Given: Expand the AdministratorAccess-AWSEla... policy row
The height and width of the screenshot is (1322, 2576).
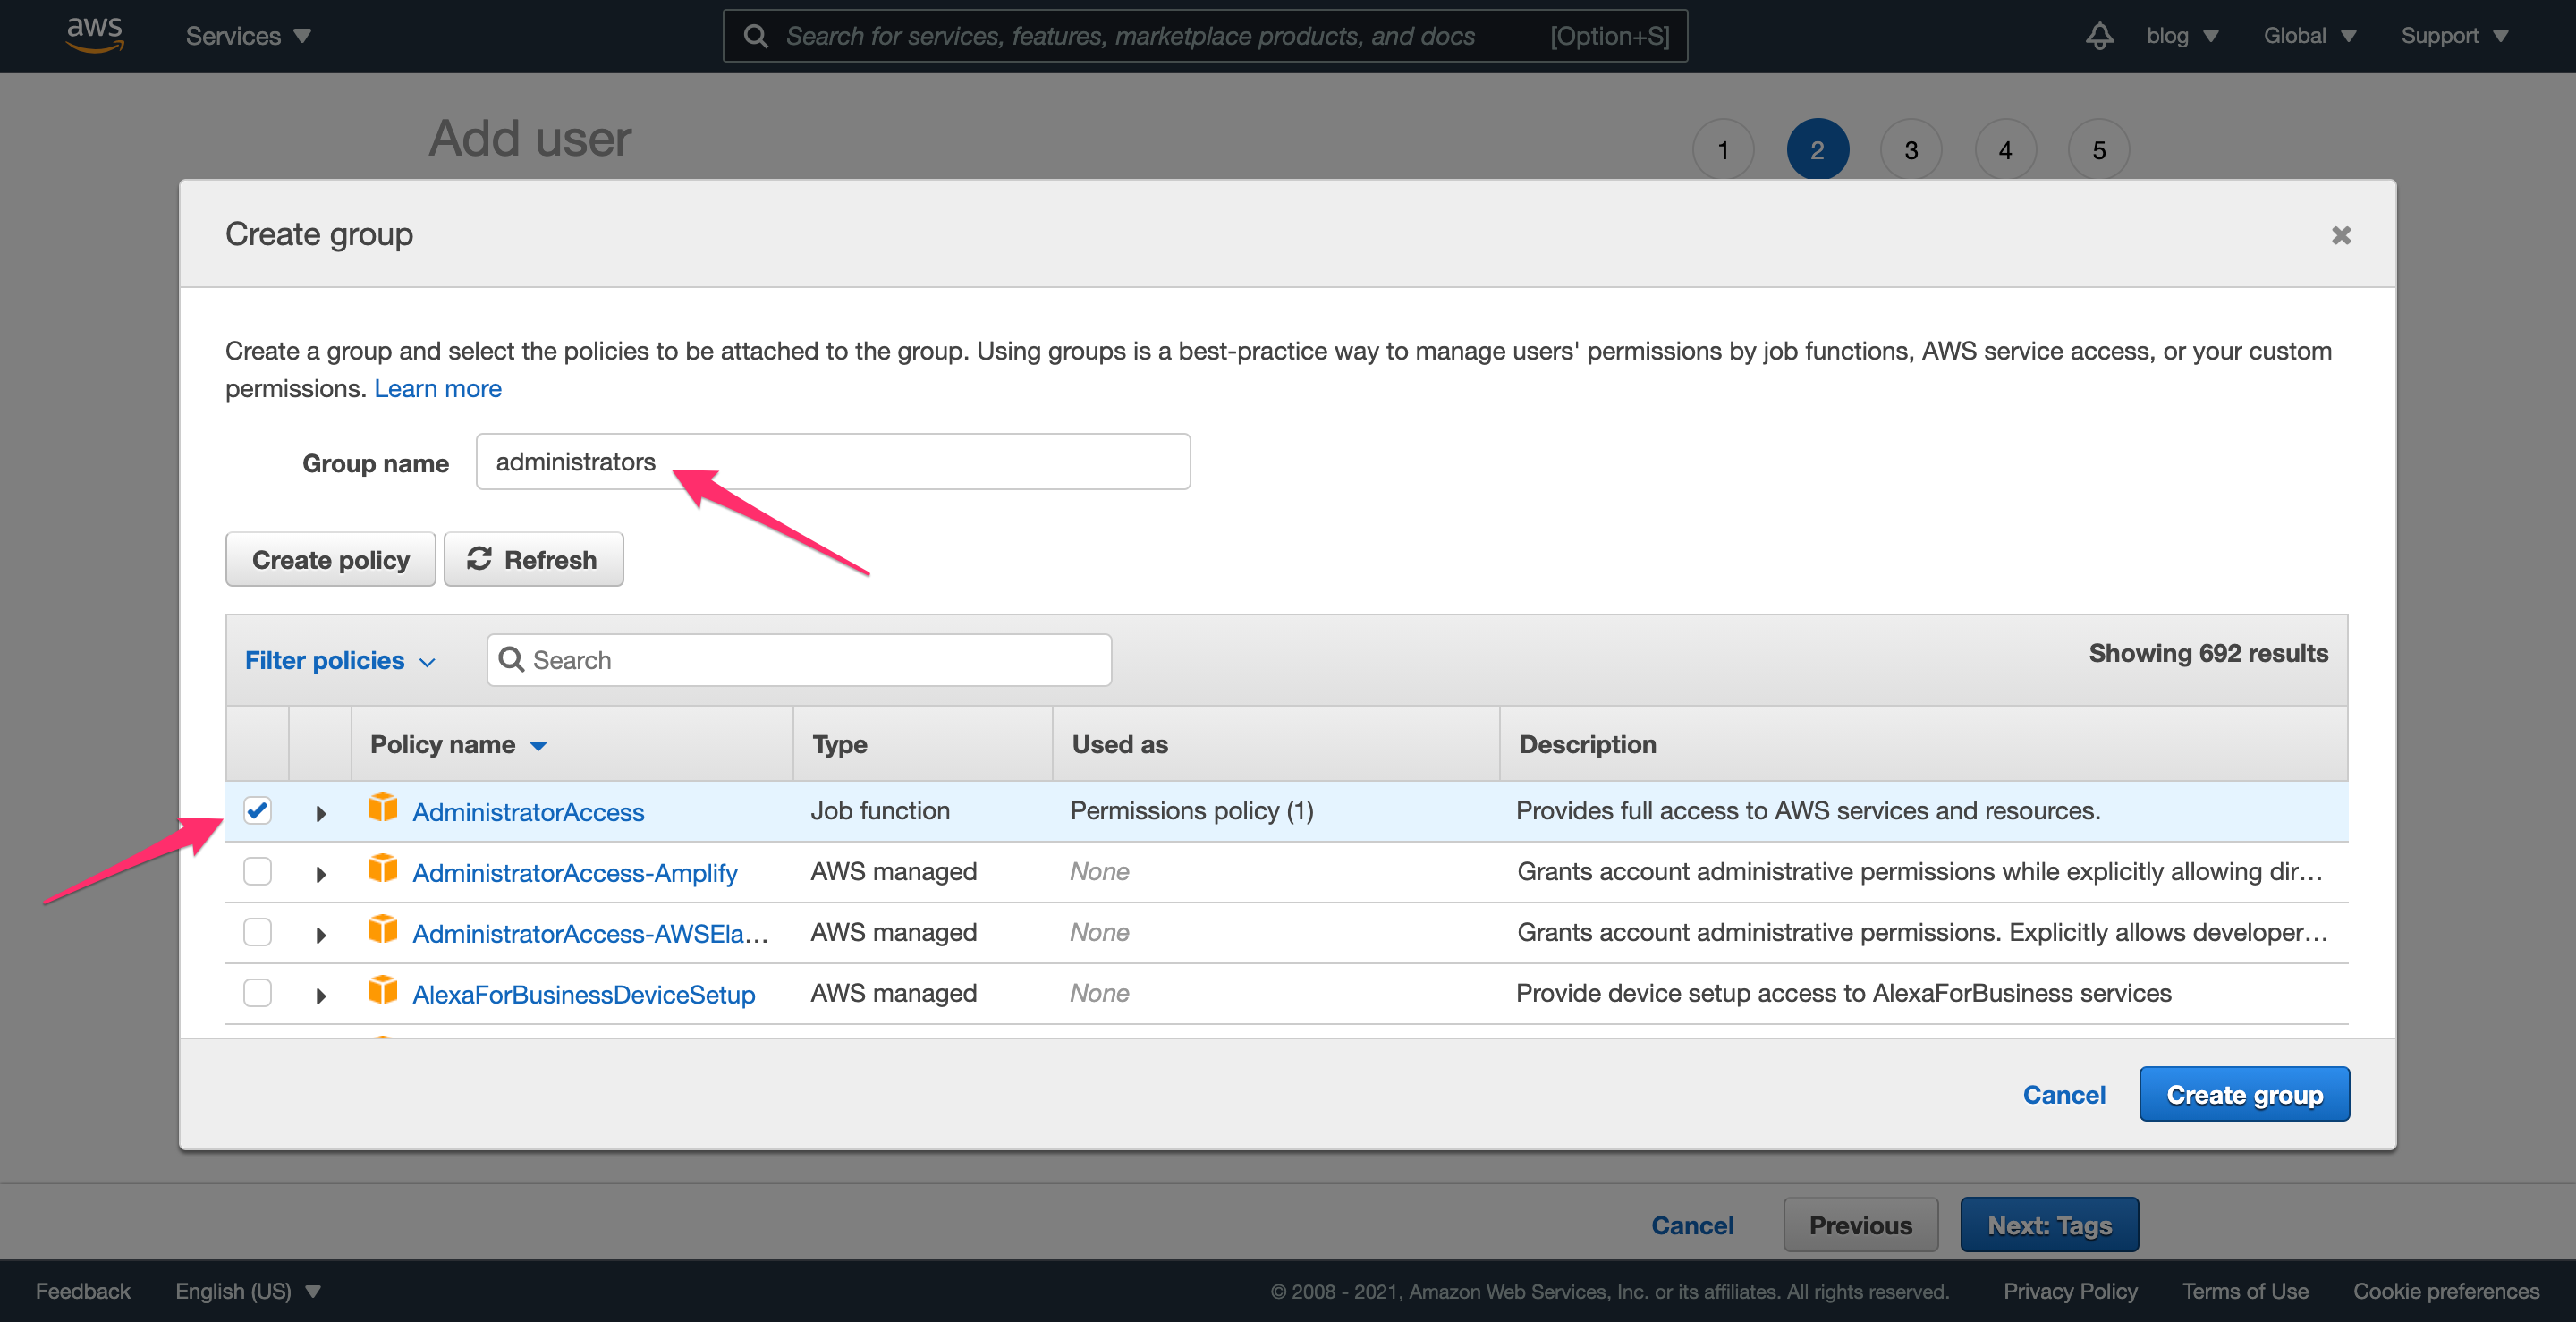Looking at the screenshot, I should (x=321, y=935).
